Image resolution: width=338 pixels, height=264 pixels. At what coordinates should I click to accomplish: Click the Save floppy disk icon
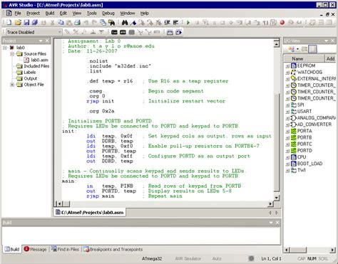(26, 23)
